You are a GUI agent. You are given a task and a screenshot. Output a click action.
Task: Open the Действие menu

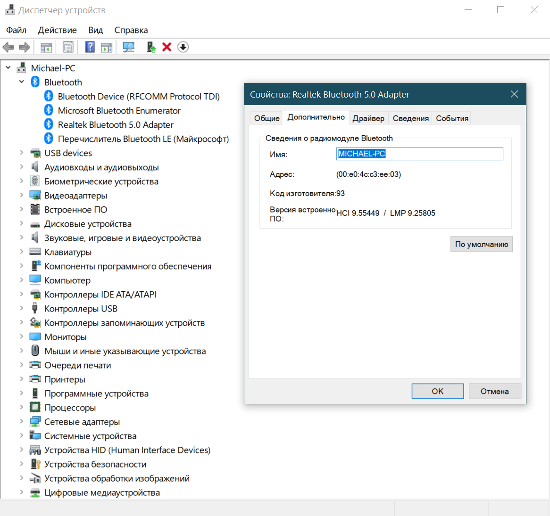click(x=57, y=30)
